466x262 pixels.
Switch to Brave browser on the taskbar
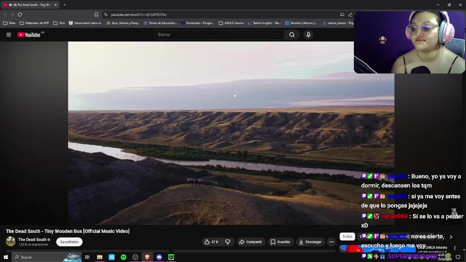[x=147, y=257]
